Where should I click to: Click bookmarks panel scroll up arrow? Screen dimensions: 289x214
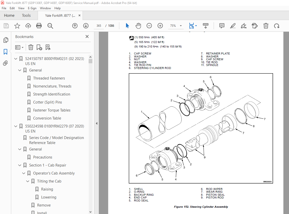90,57
